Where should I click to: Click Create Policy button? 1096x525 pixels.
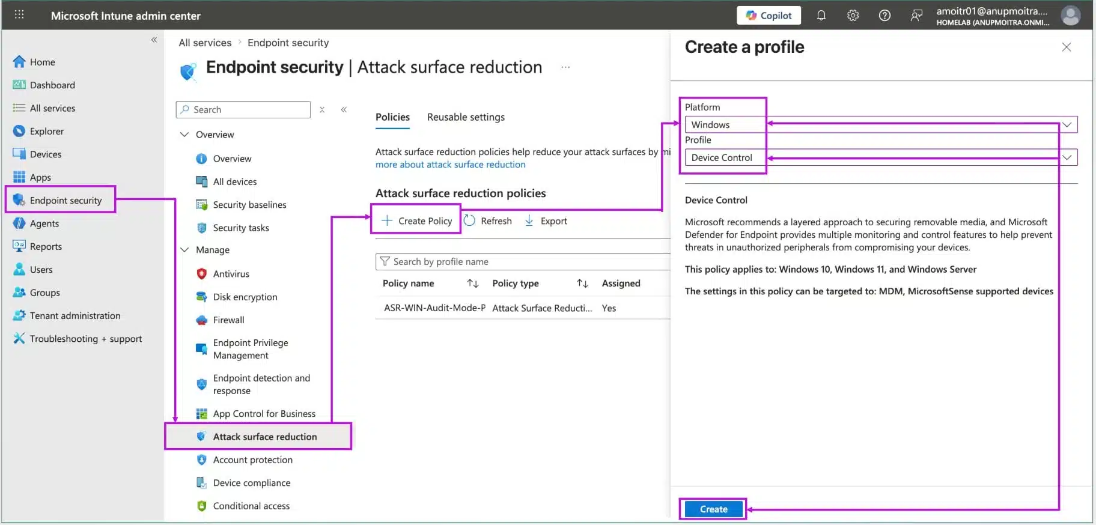click(416, 221)
